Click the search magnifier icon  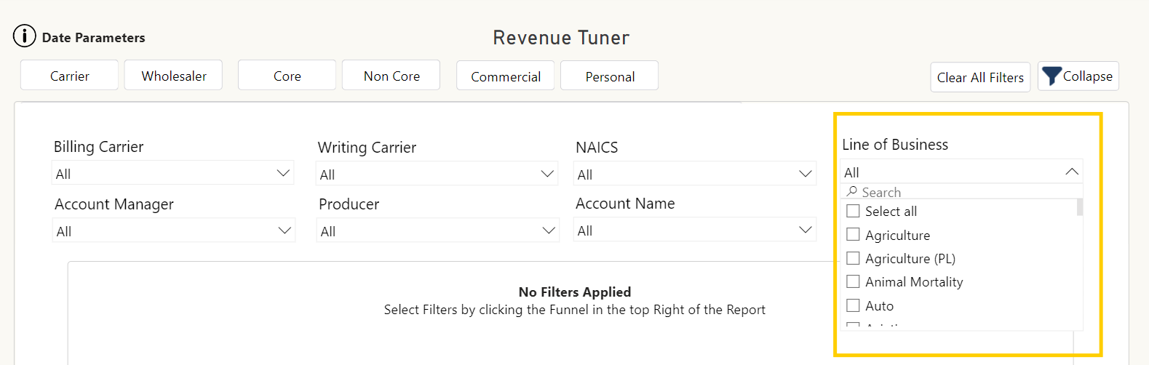pyautogui.click(x=851, y=192)
